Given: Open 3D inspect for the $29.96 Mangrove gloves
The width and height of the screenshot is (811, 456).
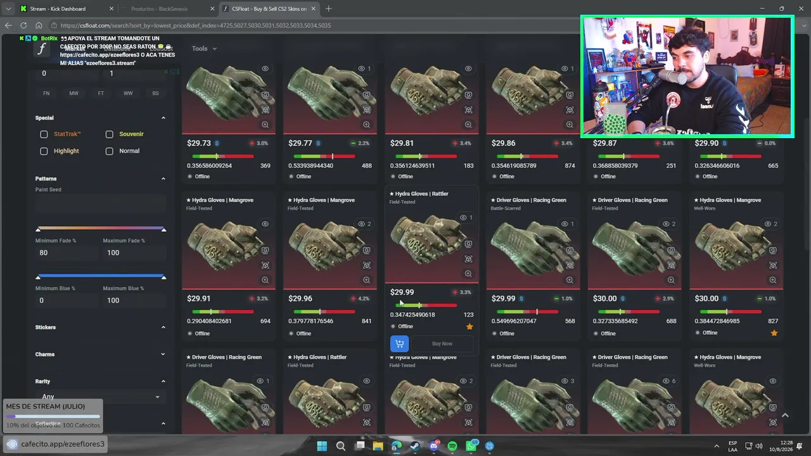Looking at the screenshot, I should pyautogui.click(x=367, y=265).
